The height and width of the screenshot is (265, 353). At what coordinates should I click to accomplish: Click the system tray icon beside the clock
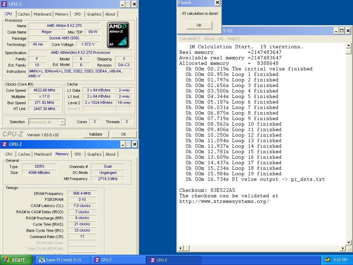click(x=327, y=260)
